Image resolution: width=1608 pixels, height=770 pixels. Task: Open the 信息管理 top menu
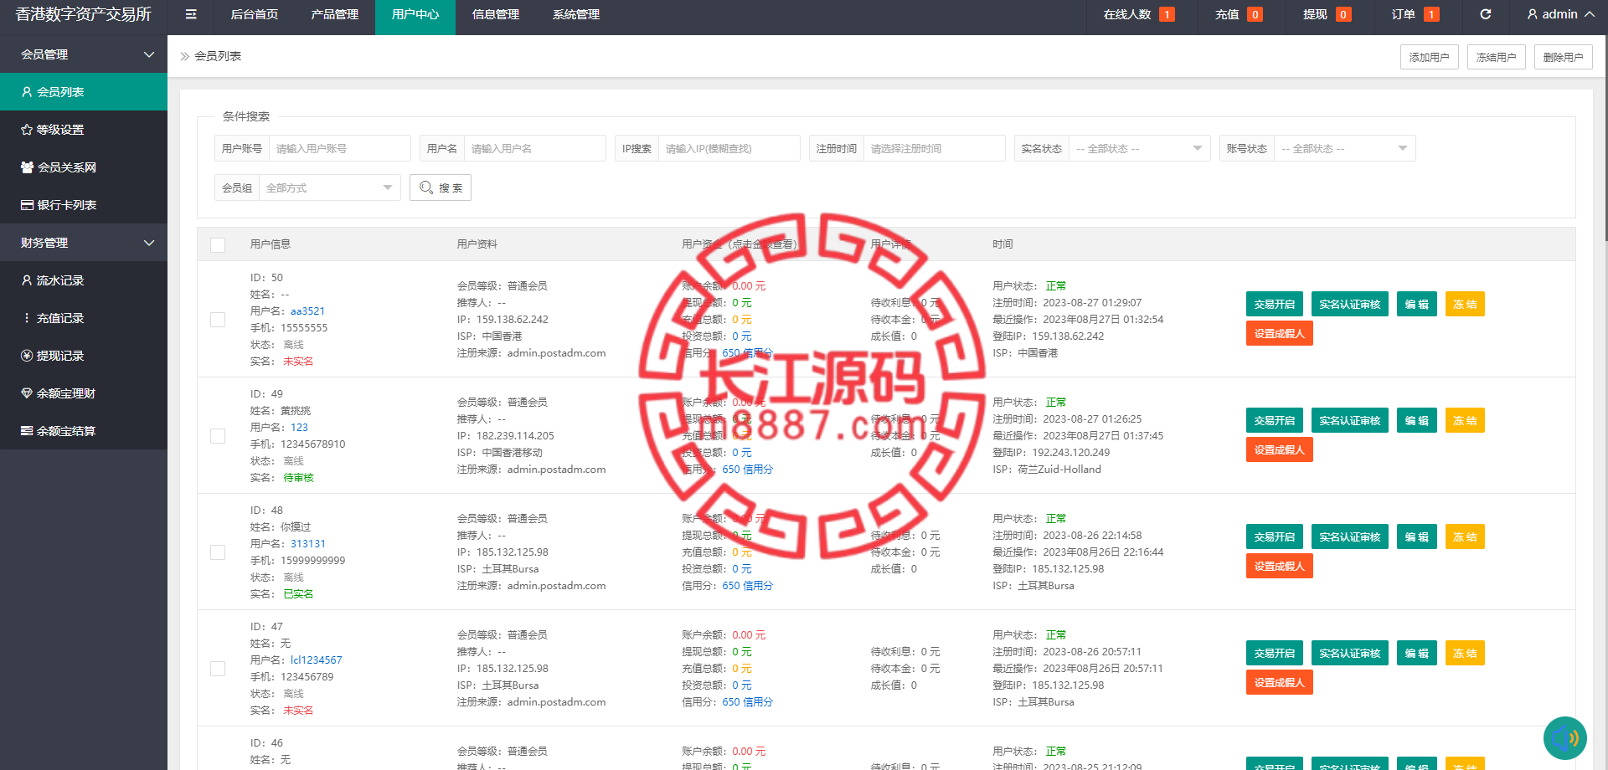(x=496, y=14)
